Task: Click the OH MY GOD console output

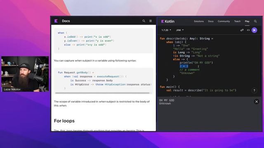Action: coord(167,100)
